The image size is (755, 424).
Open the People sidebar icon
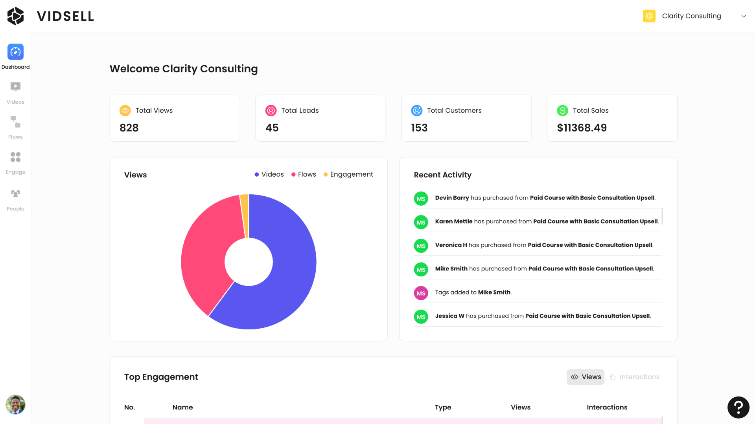(x=15, y=194)
